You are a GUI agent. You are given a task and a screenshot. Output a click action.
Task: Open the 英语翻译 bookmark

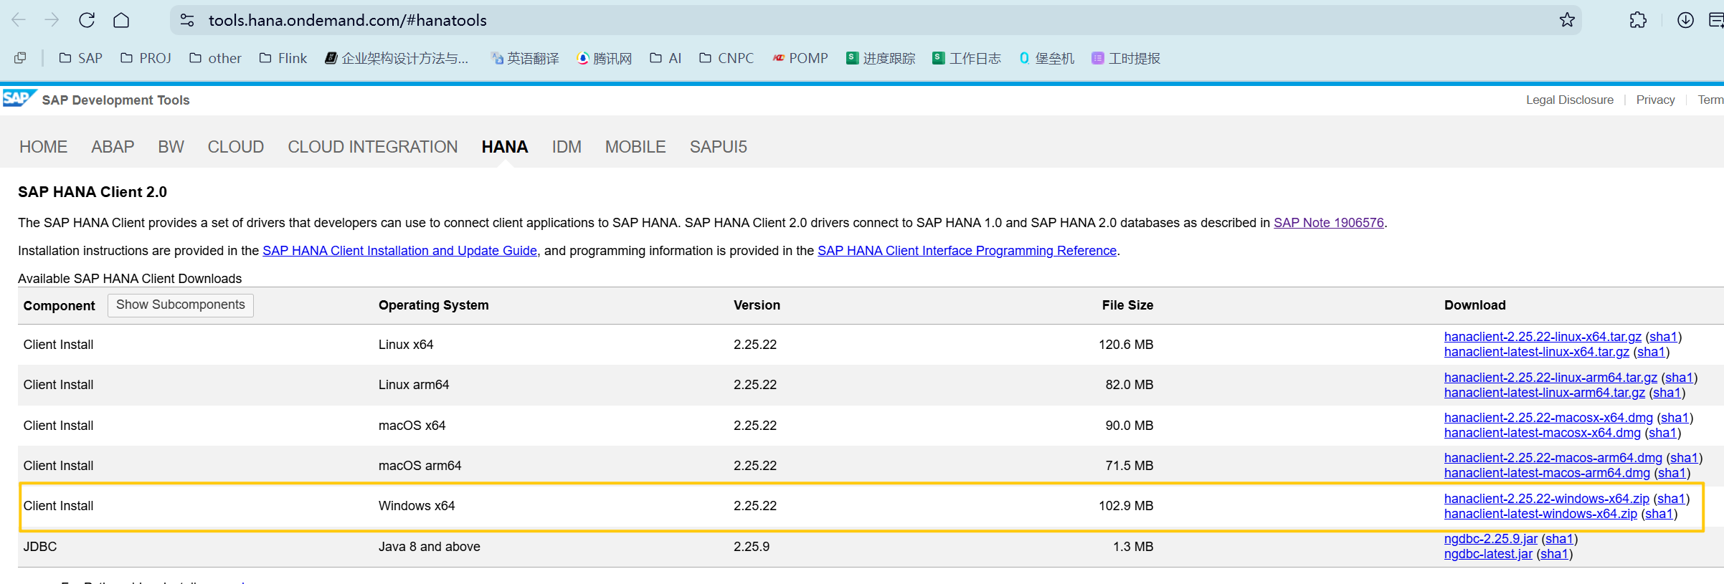pyautogui.click(x=525, y=58)
